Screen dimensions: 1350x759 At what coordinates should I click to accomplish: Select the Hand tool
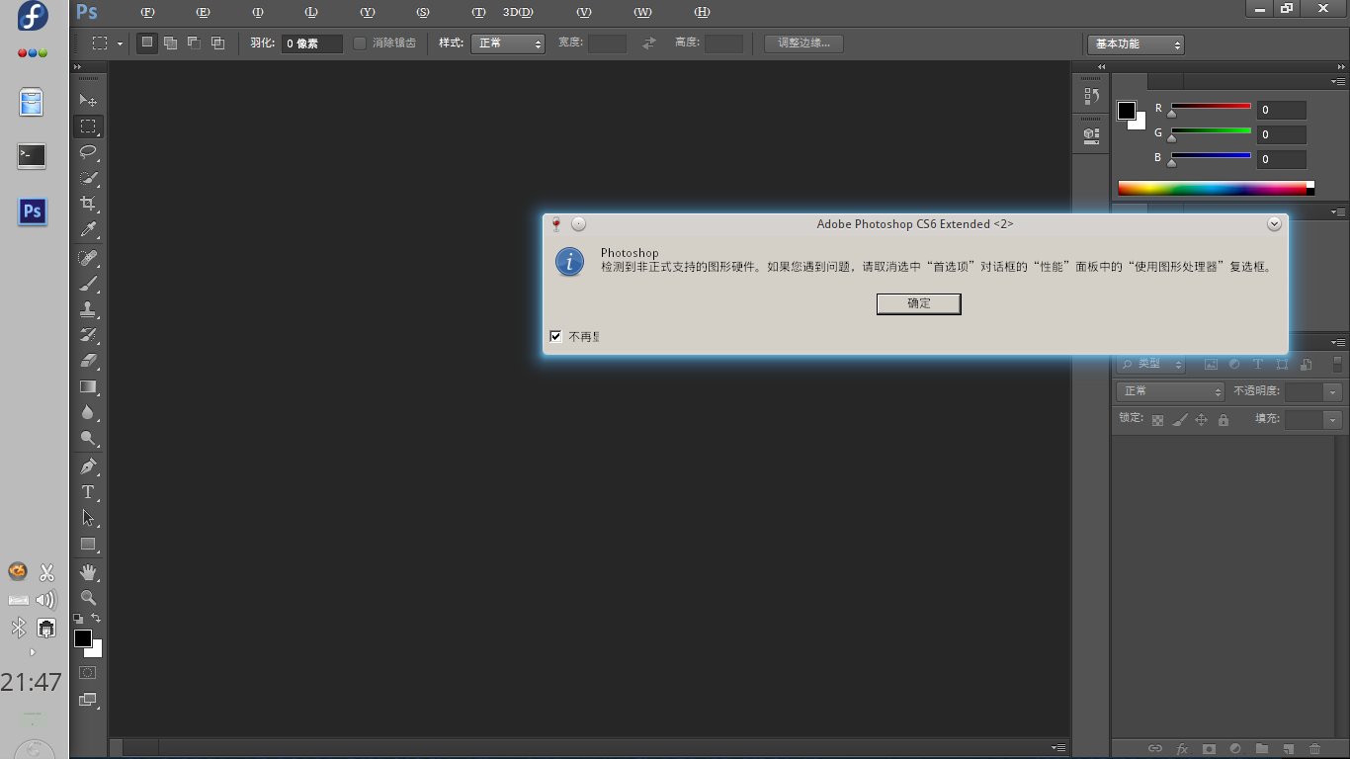click(x=88, y=572)
